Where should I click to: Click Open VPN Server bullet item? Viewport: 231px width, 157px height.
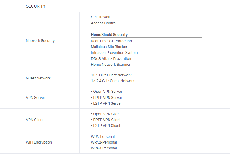[107, 92]
